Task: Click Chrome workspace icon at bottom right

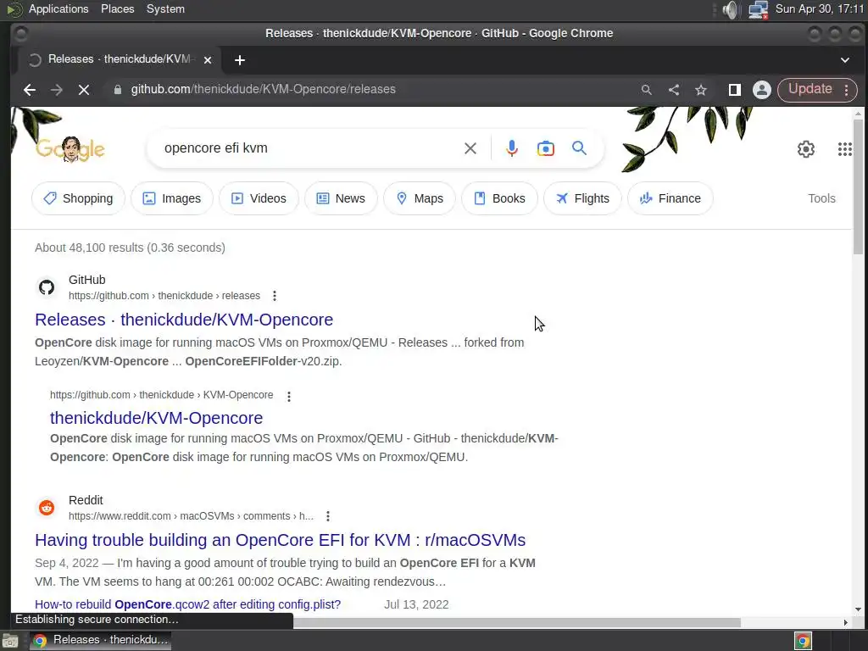Action: [x=803, y=641]
